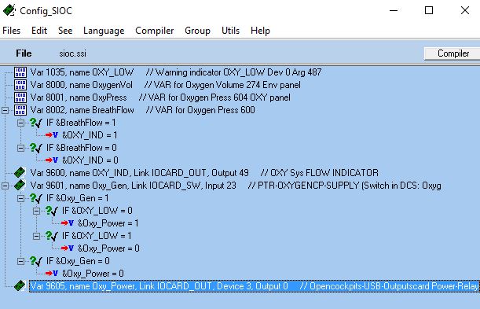This screenshot has height=309, width=480.
Task: Select the IF &BreathFlow = 1 line
Action: point(81,123)
